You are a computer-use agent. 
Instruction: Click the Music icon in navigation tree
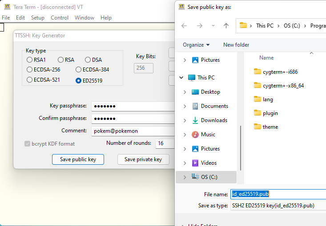coord(195,135)
